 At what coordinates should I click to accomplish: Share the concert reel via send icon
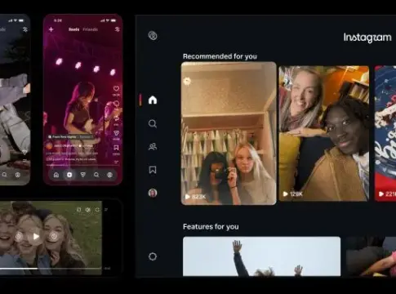[x=116, y=133]
